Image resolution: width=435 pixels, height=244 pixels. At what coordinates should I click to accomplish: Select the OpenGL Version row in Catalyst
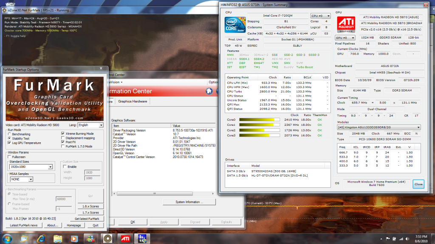(164, 153)
